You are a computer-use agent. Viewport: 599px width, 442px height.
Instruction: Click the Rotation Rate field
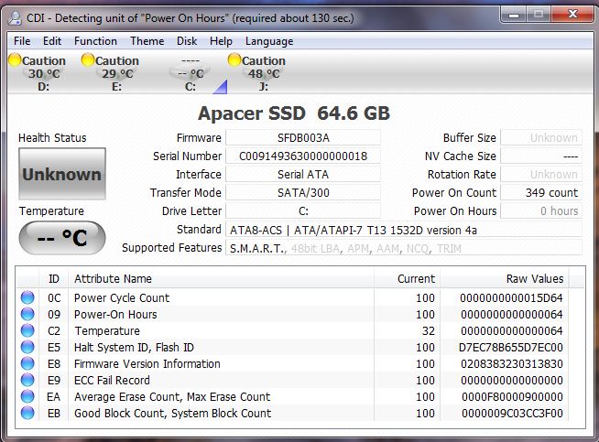tap(541, 175)
